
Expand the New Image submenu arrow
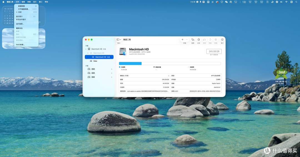pos(36,6)
